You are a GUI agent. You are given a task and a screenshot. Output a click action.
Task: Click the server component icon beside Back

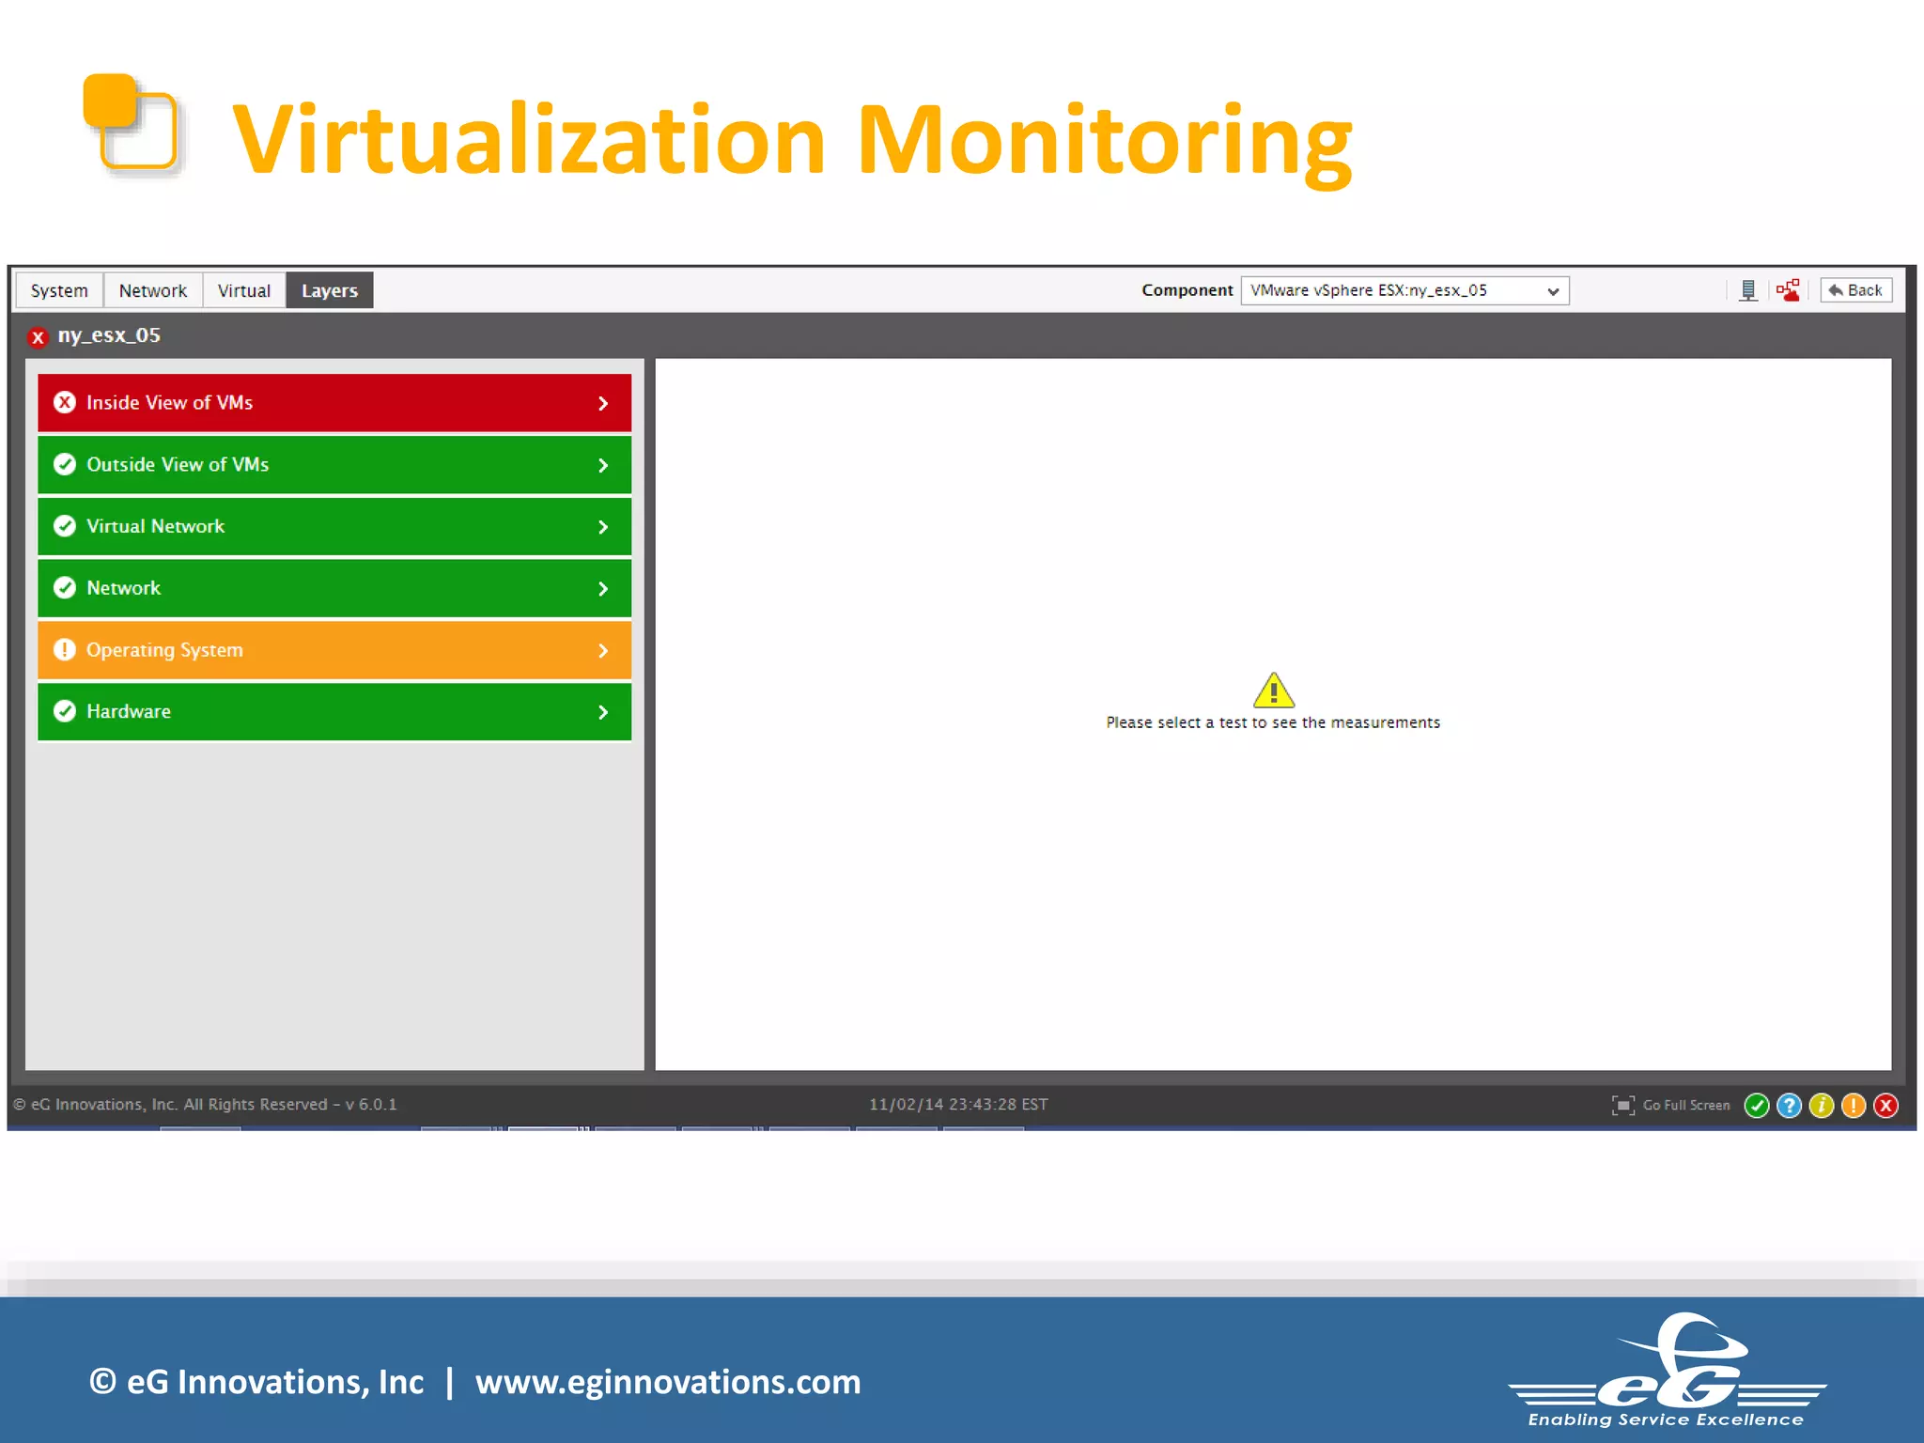[1748, 290]
